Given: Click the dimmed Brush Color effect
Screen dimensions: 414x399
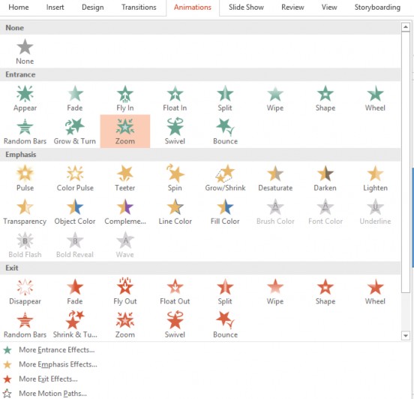Looking at the screenshot, I should (x=275, y=212).
